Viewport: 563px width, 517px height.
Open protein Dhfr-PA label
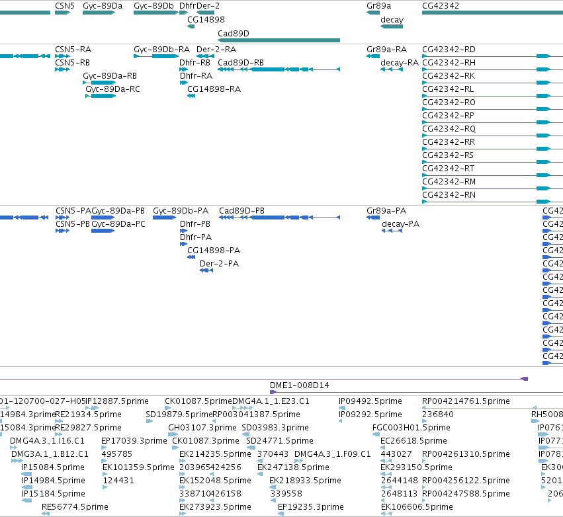(196, 237)
